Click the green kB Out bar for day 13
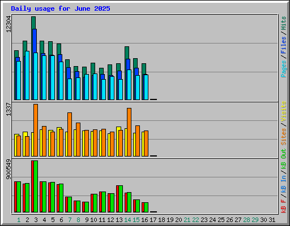The image size is (290, 226). coord(121,199)
